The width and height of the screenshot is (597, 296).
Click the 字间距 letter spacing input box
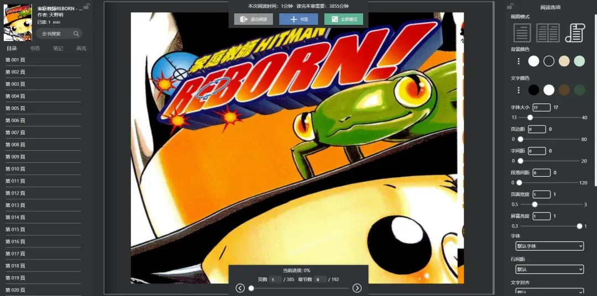pyautogui.click(x=537, y=151)
